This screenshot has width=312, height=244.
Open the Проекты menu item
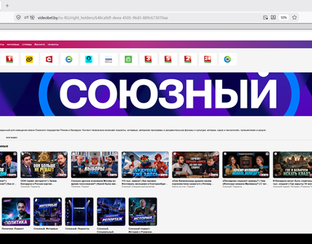click(x=53, y=45)
